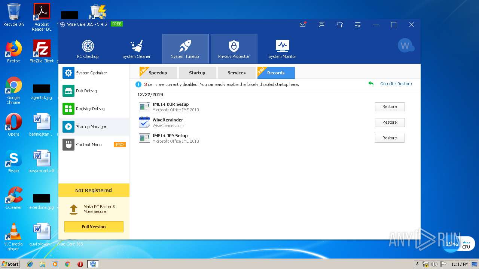Restore IME14 KOR Setup startup item

click(x=390, y=106)
